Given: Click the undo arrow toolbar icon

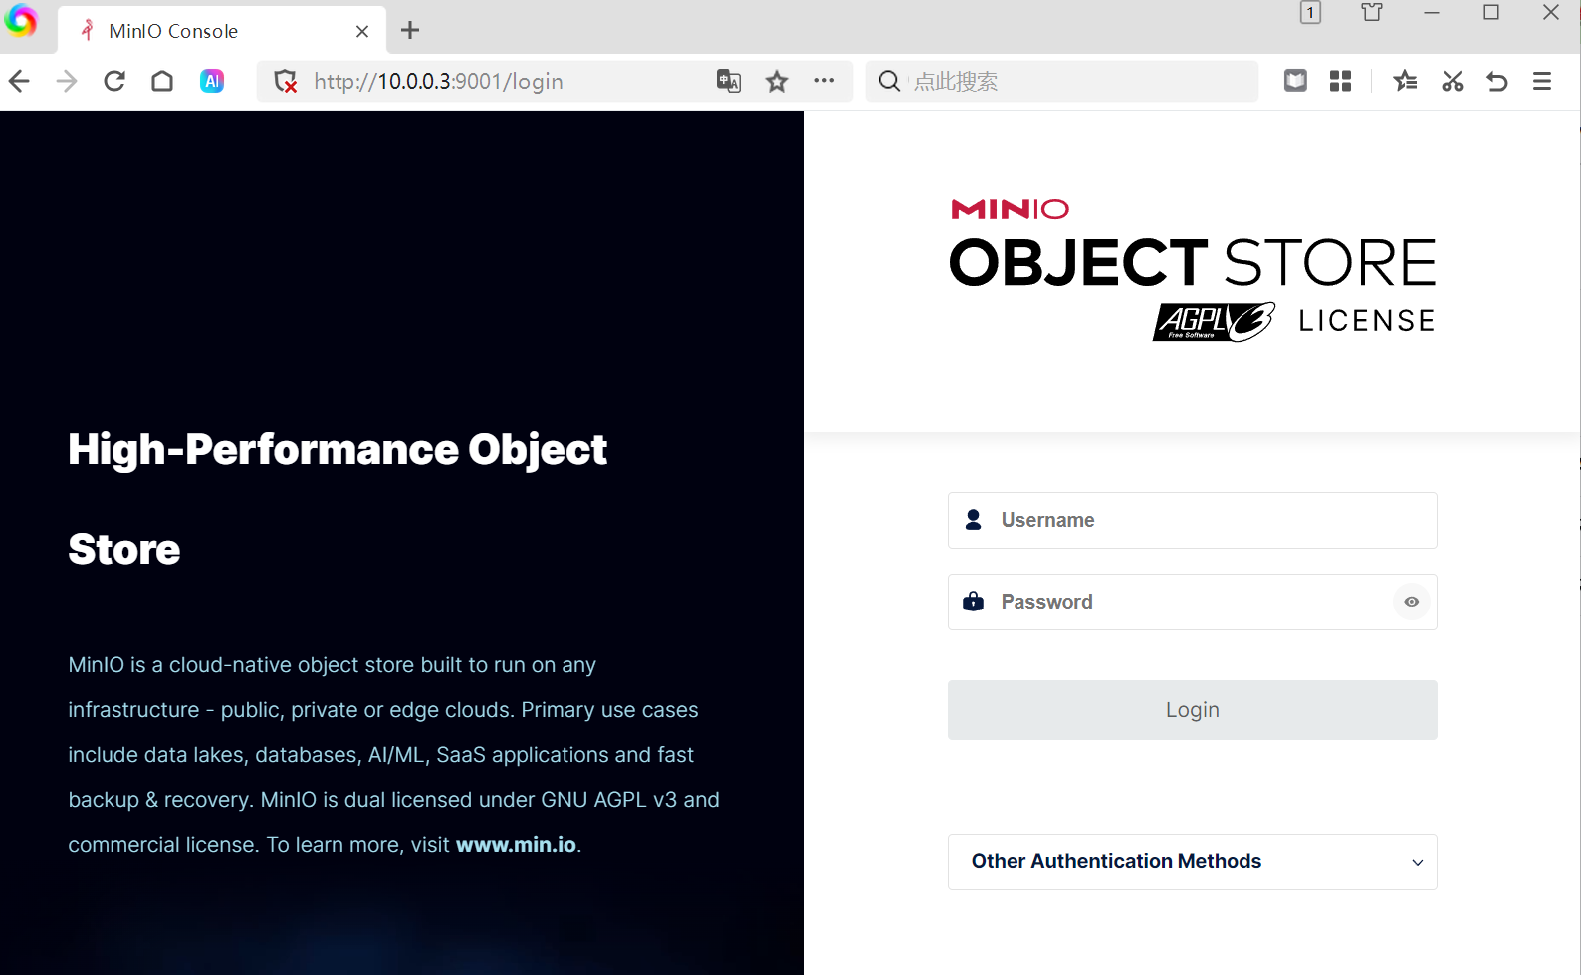Looking at the screenshot, I should 1497,81.
